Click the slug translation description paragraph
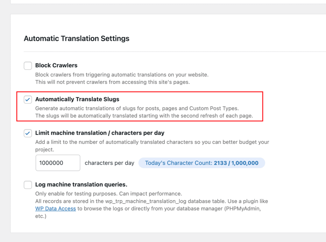The height and width of the screenshot is (242, 326). [x=137, y=108]
